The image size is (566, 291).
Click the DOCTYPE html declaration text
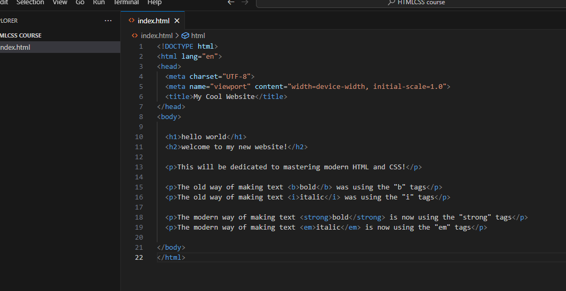coord(188,47)
